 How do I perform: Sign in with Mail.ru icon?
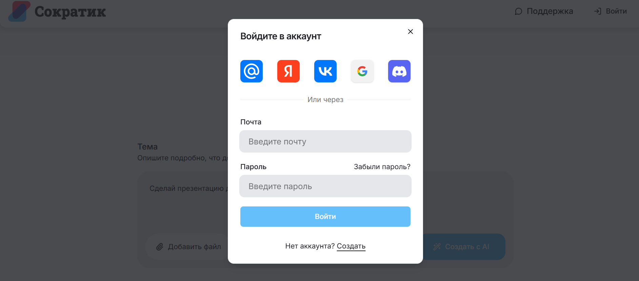tap(252, 71)
